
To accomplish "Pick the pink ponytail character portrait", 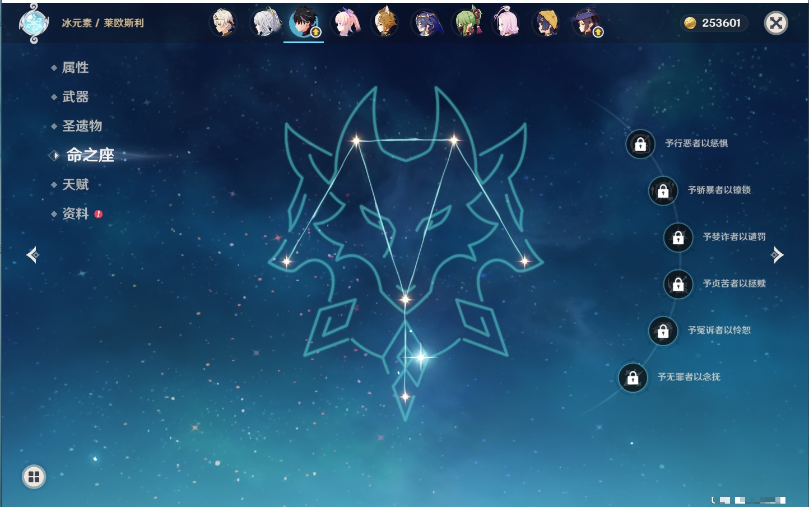I will point(345,23).
